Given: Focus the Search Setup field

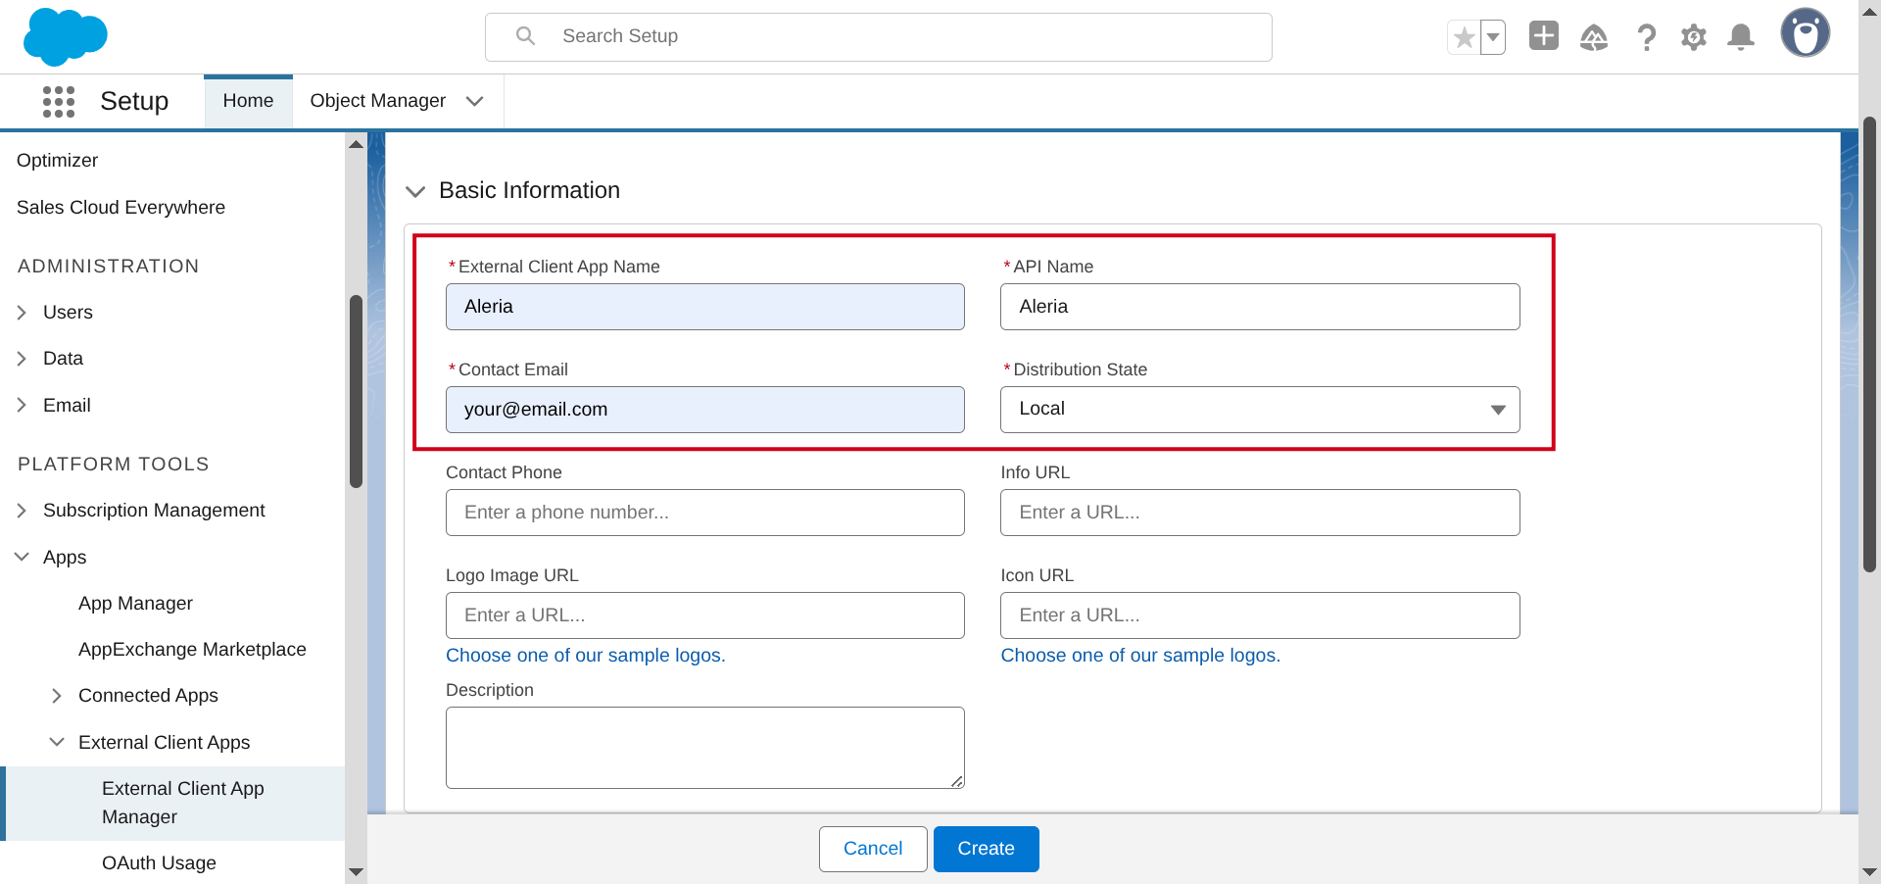Looking at the screenshot, I should (879, 37).
